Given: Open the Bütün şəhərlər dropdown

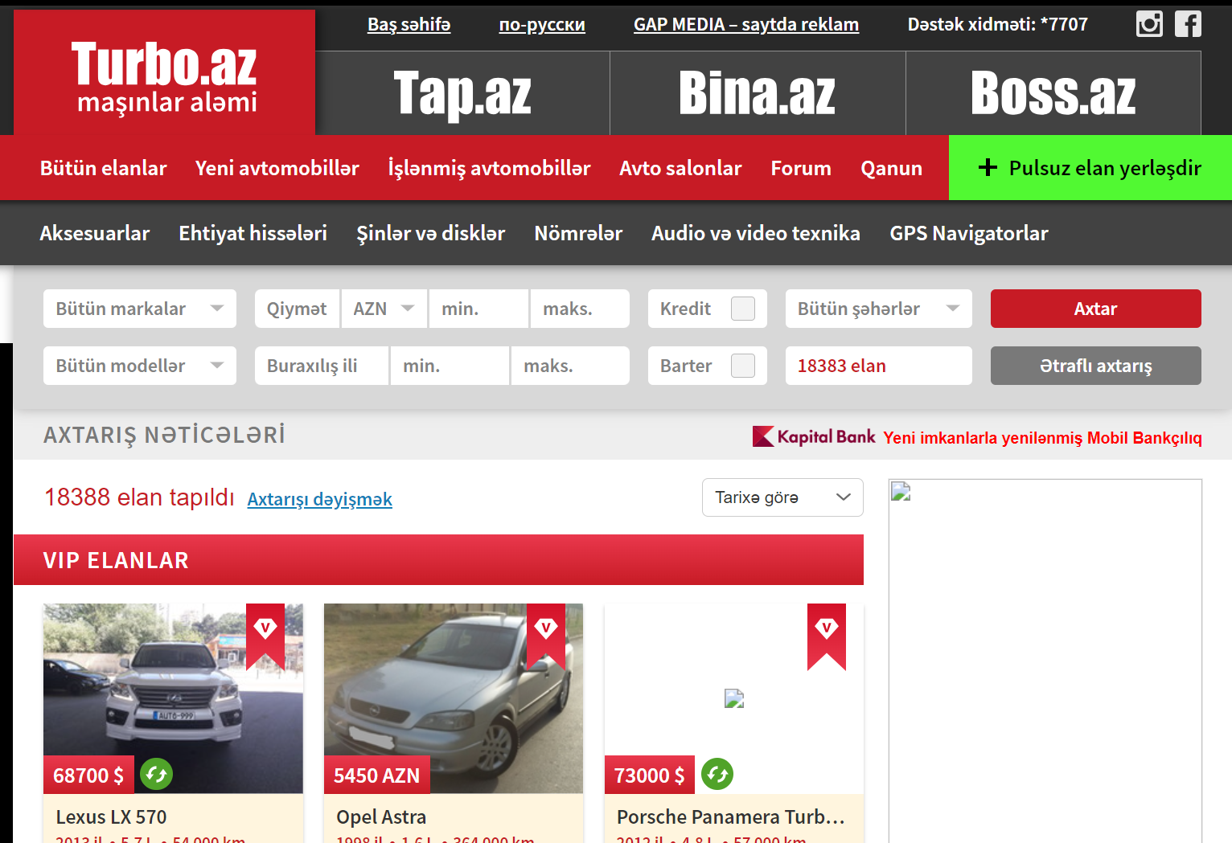Looking at the screenshot, I should pyautogui.click(x=879, y=309).
